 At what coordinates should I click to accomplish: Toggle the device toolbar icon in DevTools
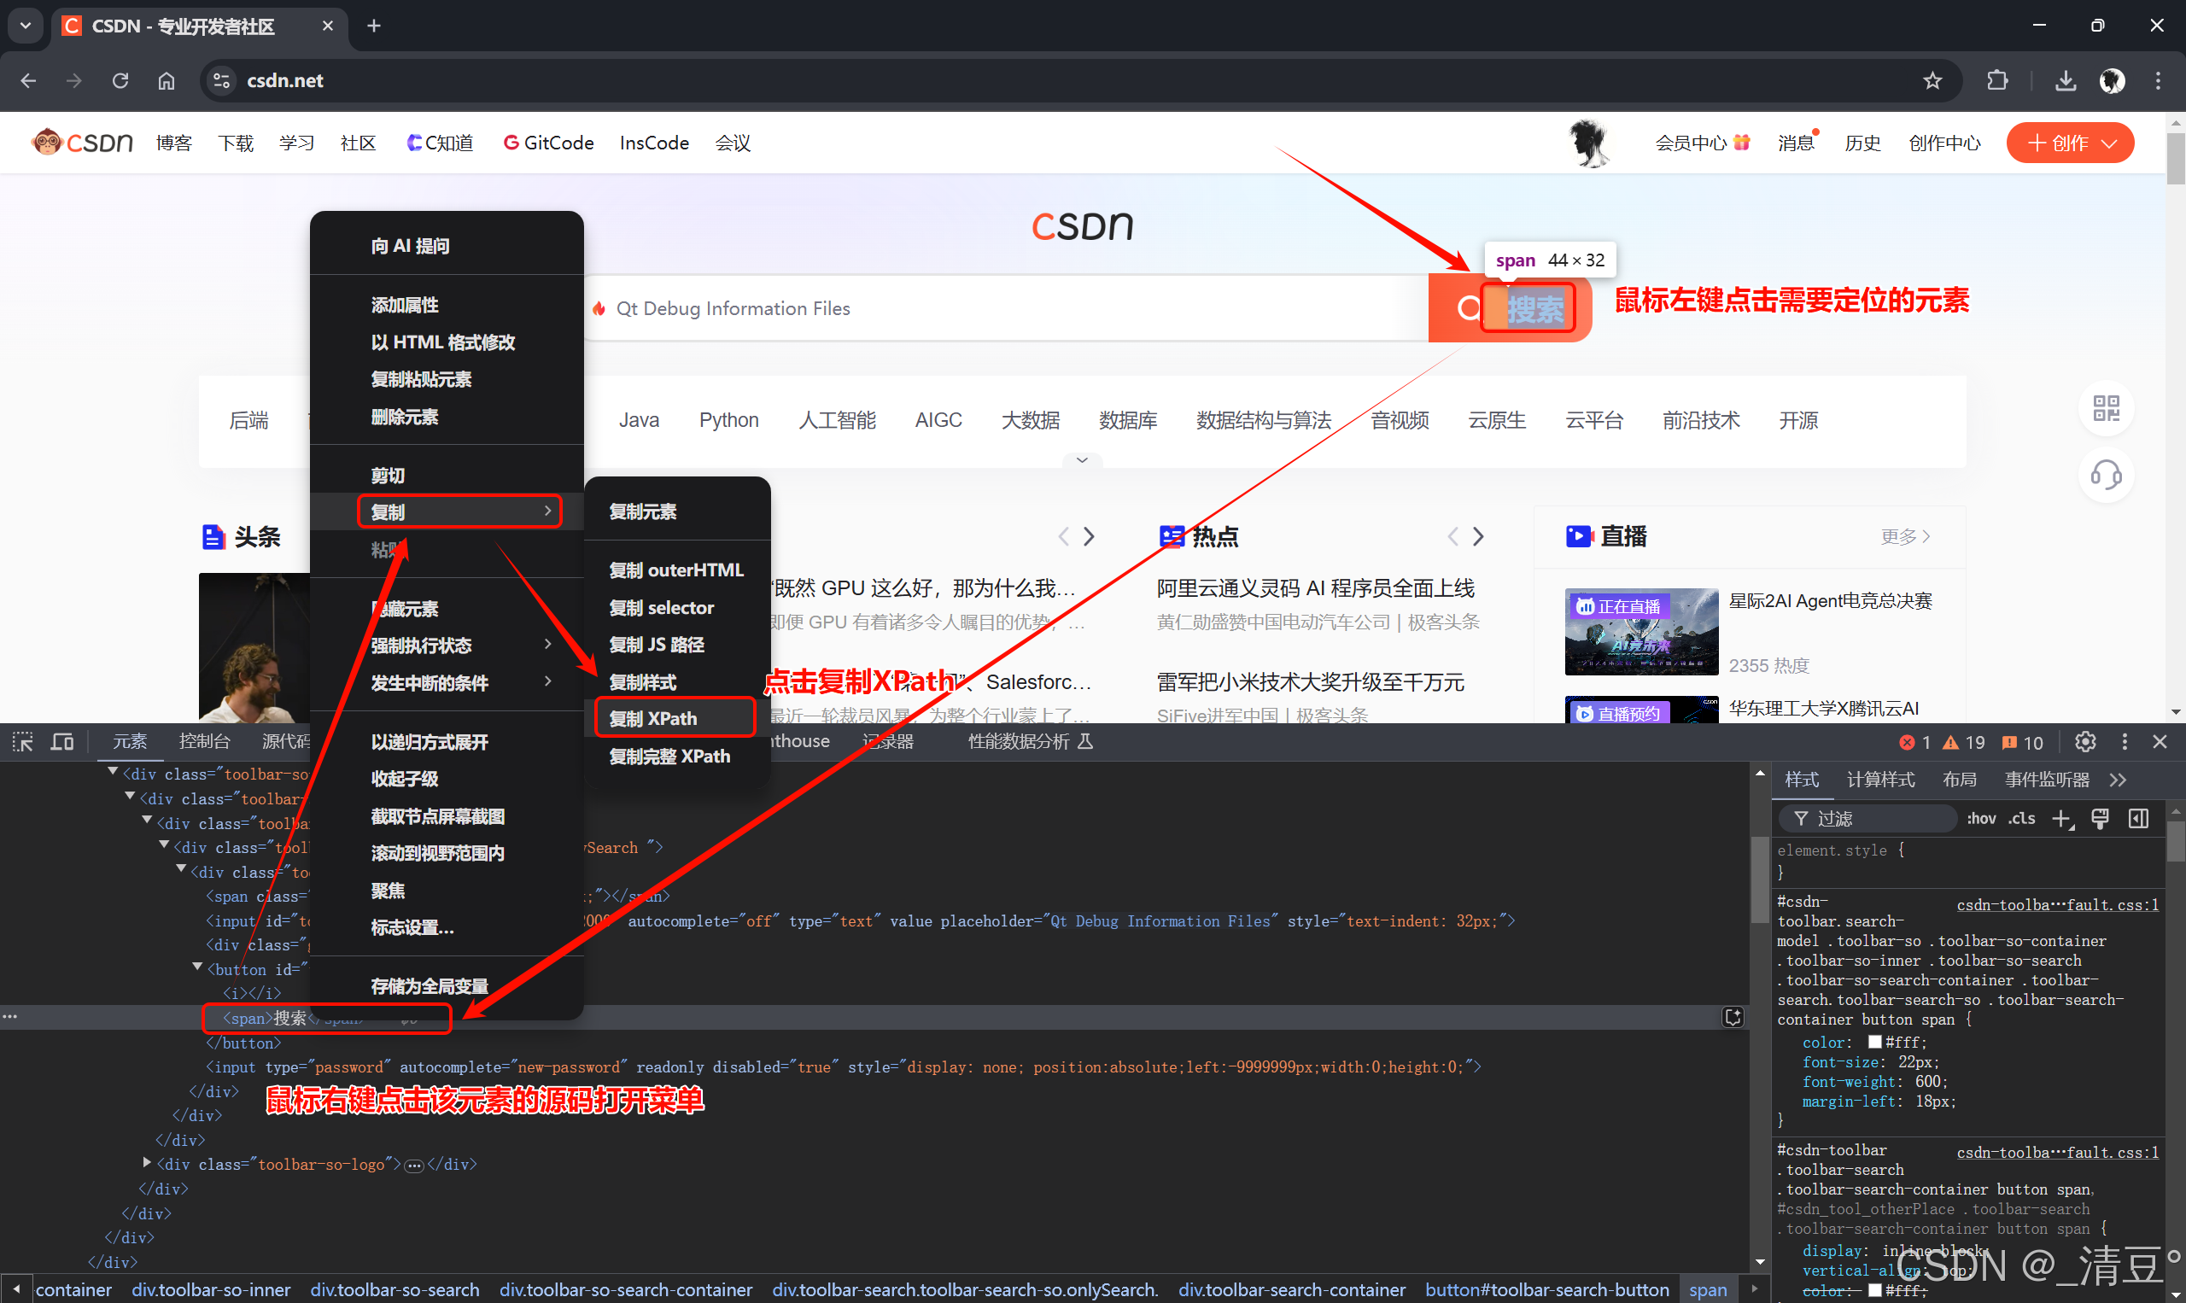(62, 742)
